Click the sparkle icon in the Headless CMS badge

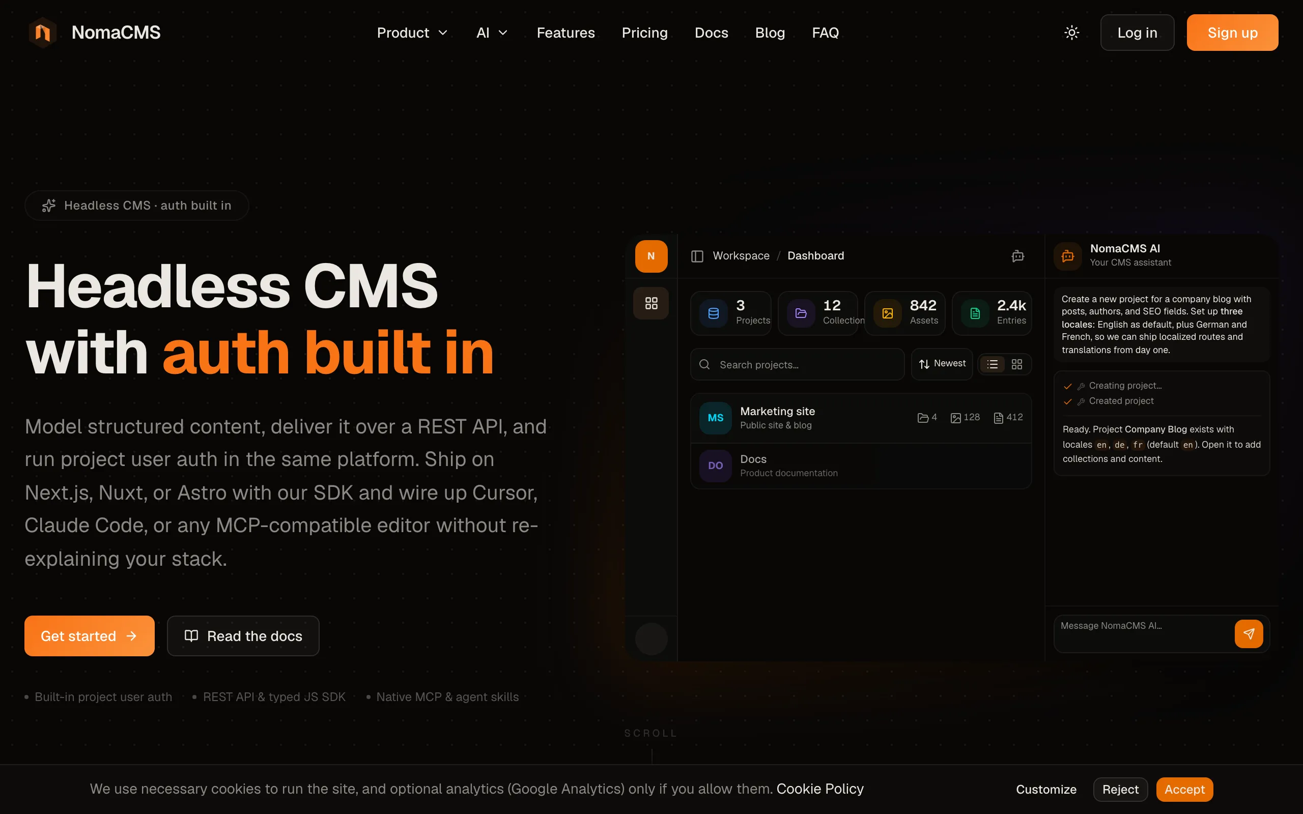click(49, 206)
